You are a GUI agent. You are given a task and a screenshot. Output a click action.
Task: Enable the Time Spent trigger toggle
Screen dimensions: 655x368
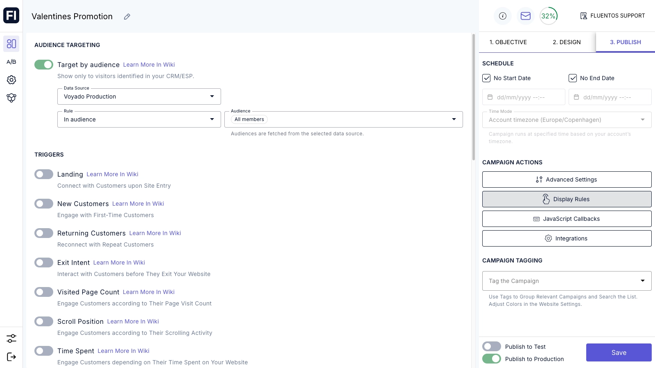(x=44, y=351)
